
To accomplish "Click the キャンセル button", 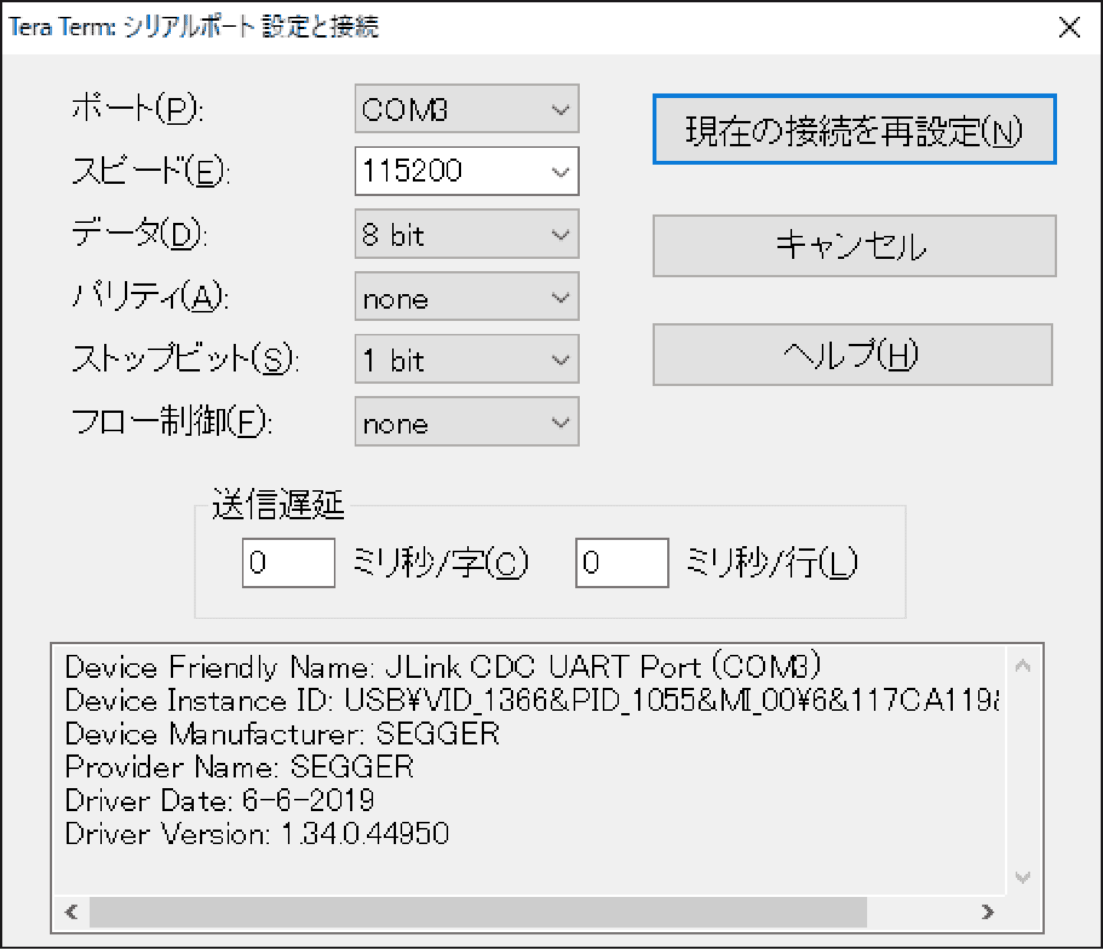I will (x=853, y=246).
